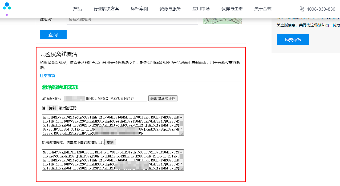Click scrollbar thumb in second code textarea
This screenshot has width=340, height=186.
coord(181,157)
